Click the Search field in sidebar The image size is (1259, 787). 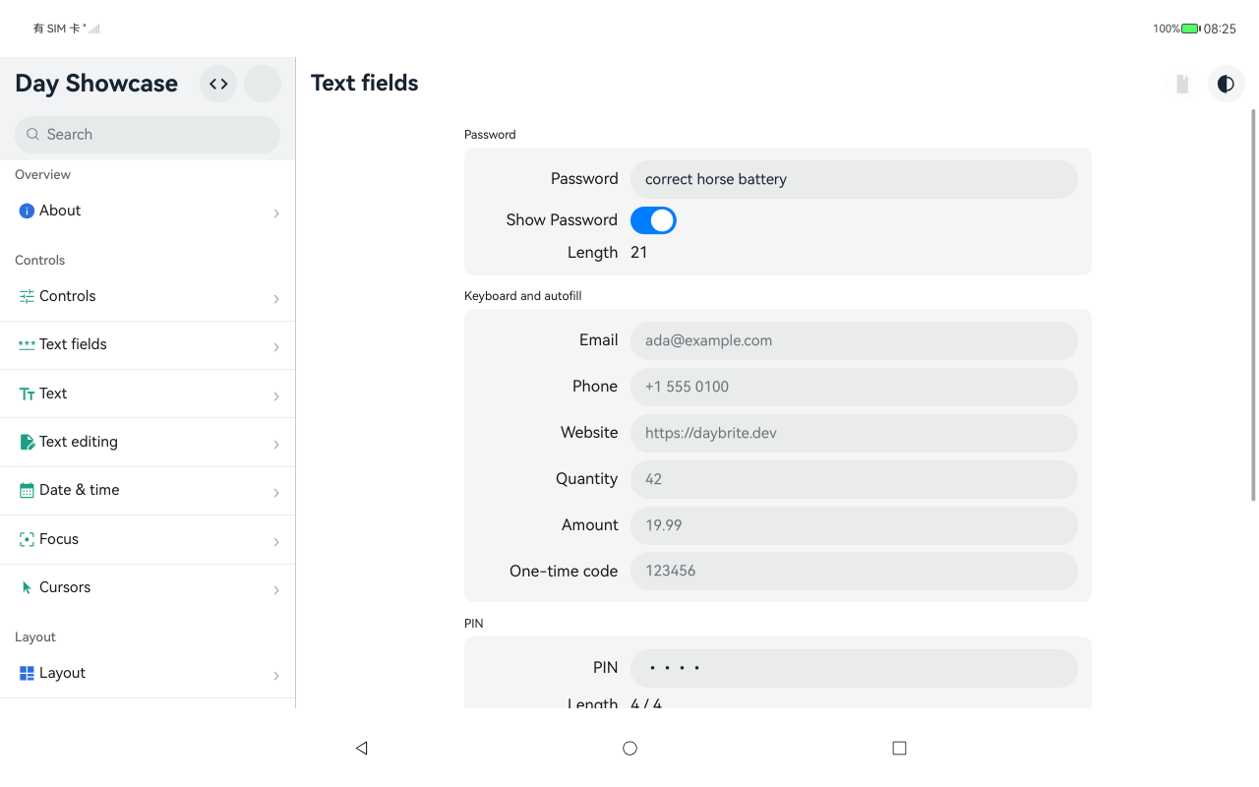[148, 135]
